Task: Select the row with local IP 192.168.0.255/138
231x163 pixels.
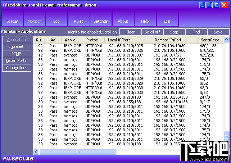Action: 128,102
